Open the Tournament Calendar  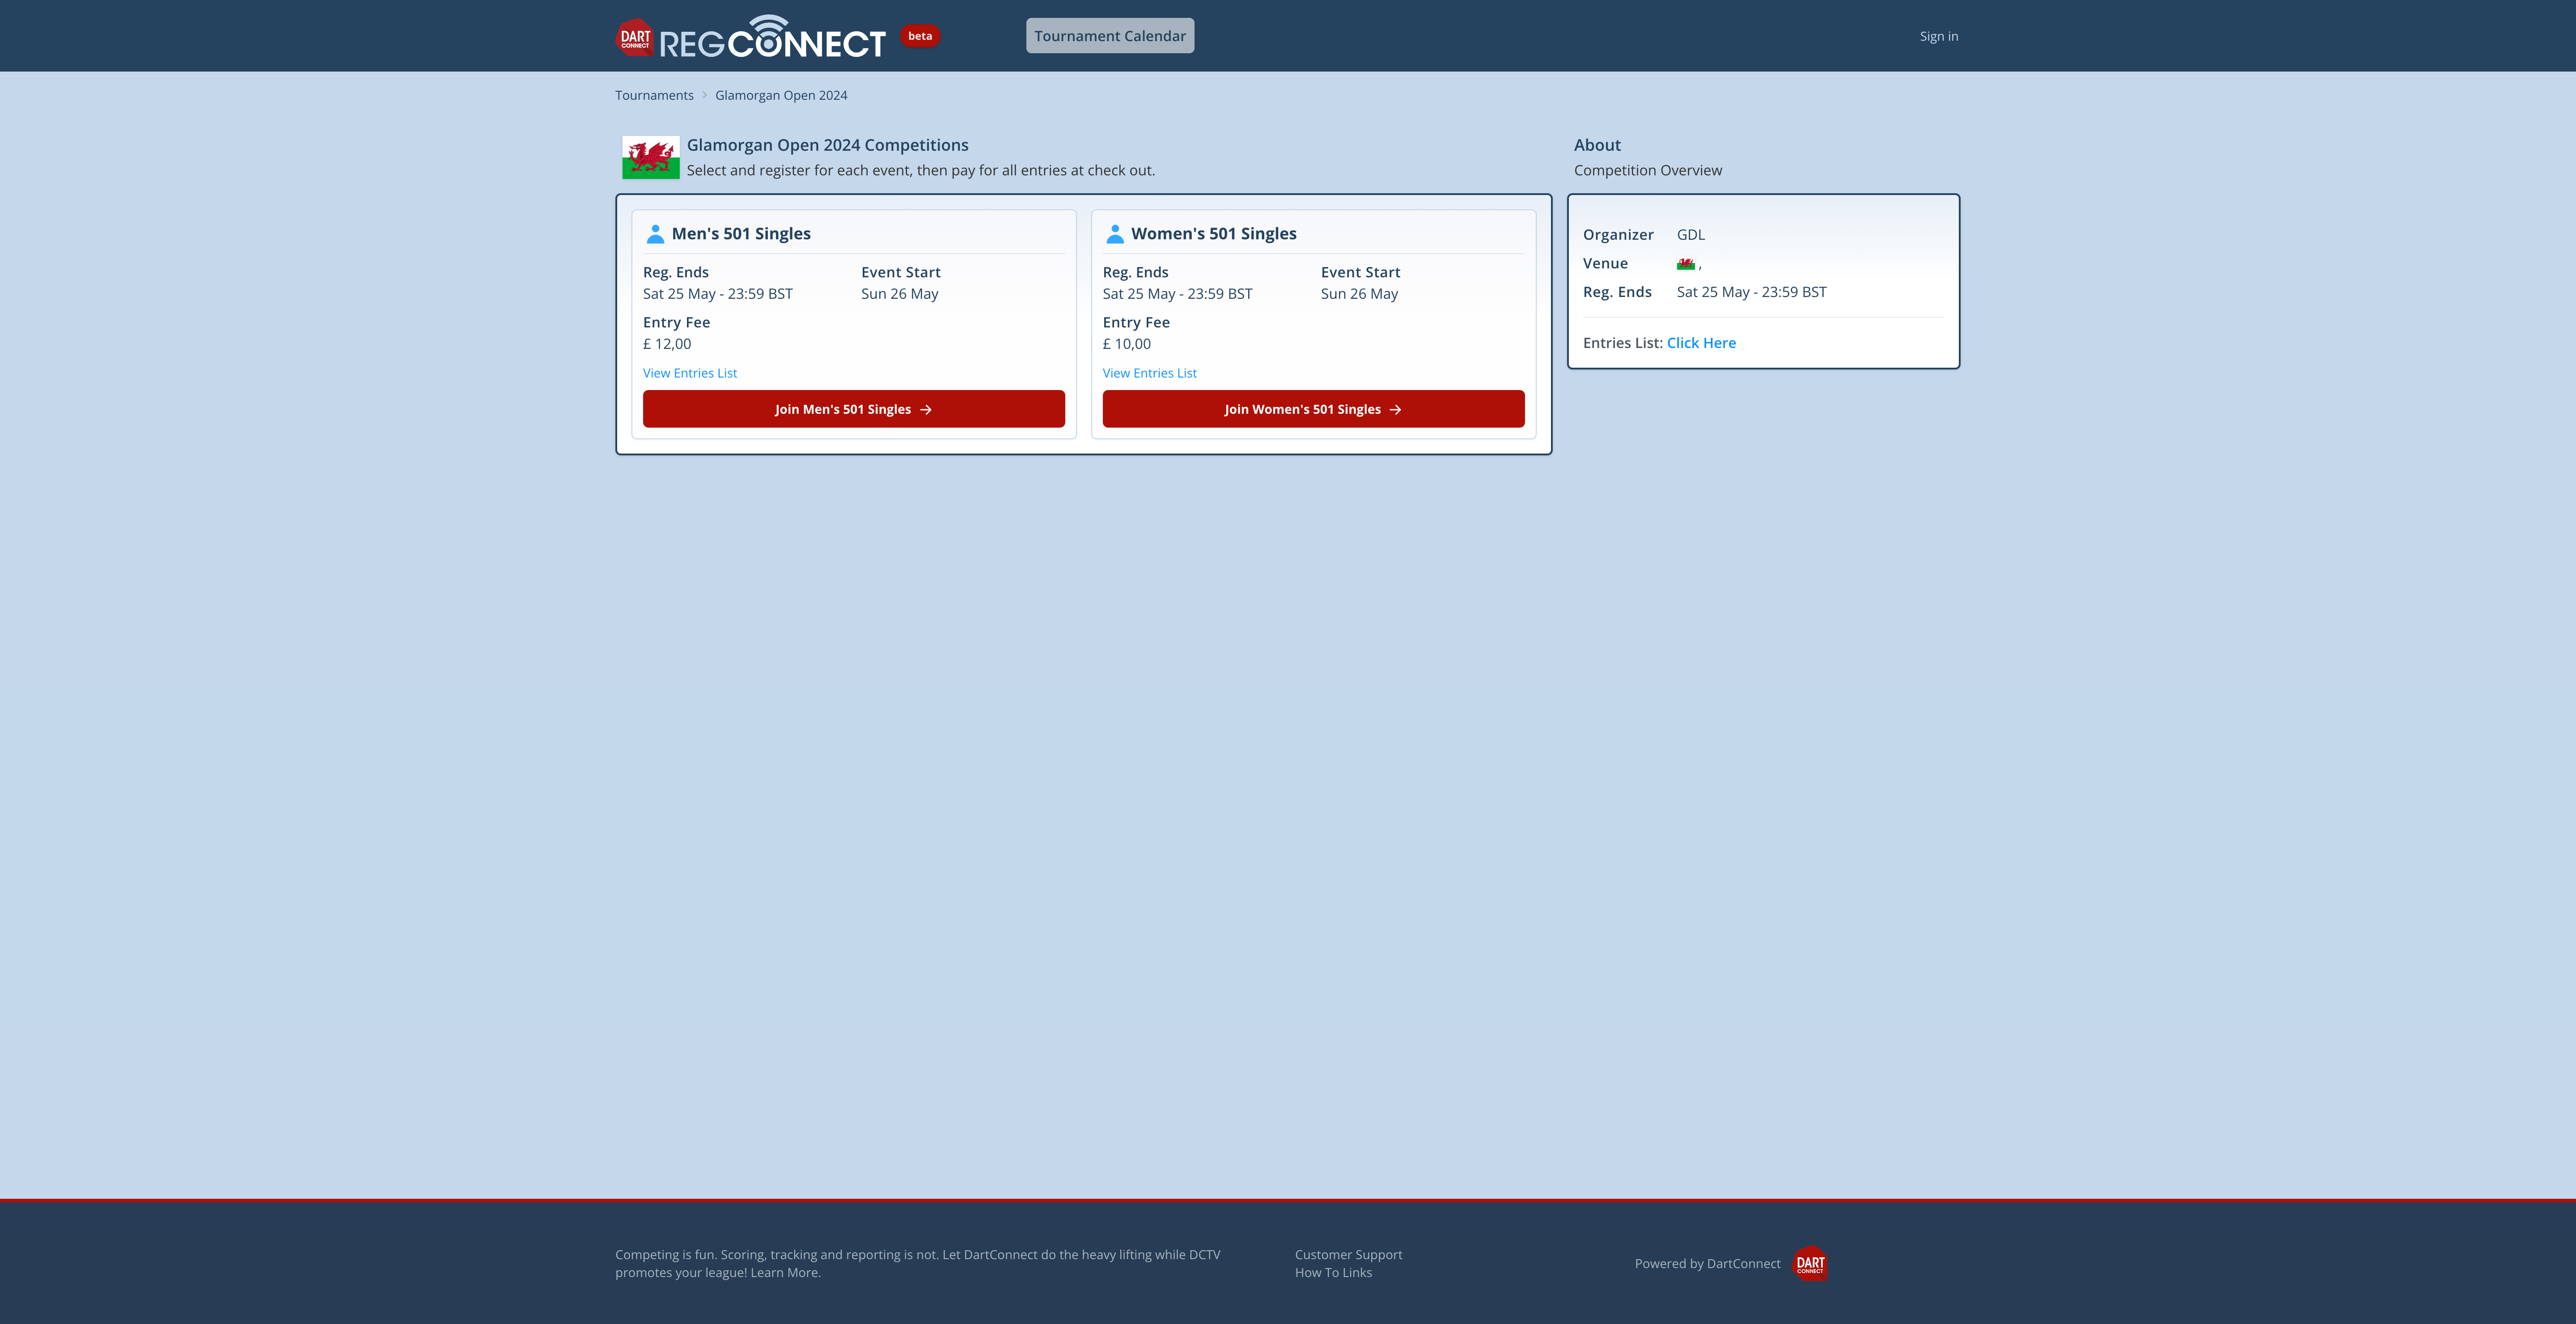(x=1110, y=36)
